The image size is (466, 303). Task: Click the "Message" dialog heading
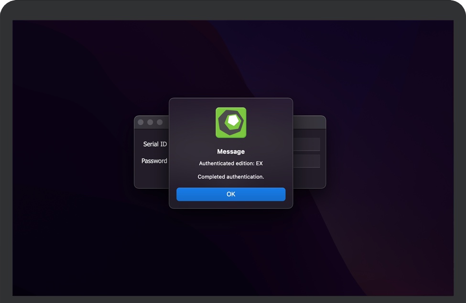click(x=231, y=151)
